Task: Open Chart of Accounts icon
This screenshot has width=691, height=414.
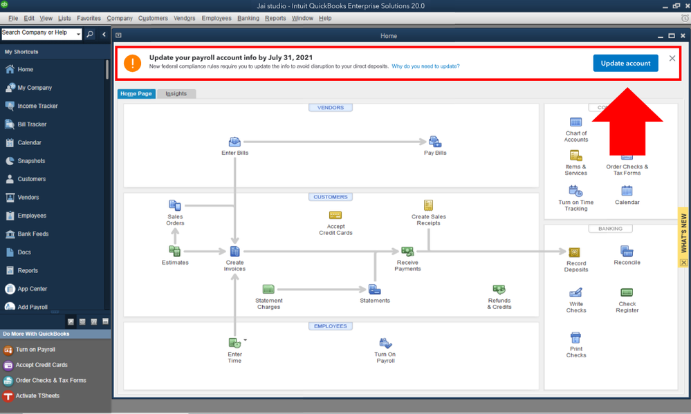Action: (575, 122)
